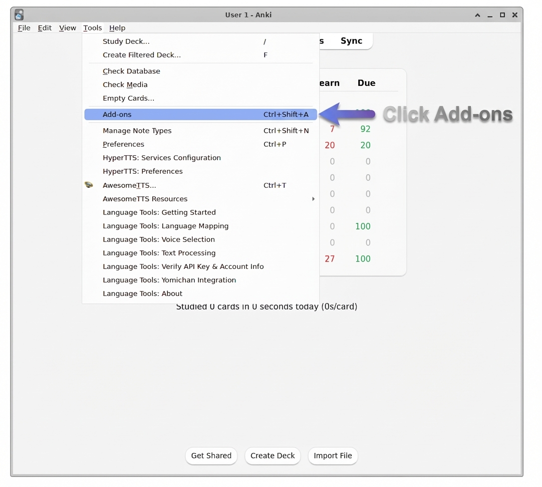The width and height of the screenshot is (542, 487).
Task: Click the Create Deck button
Action: (x=272, y=456)
